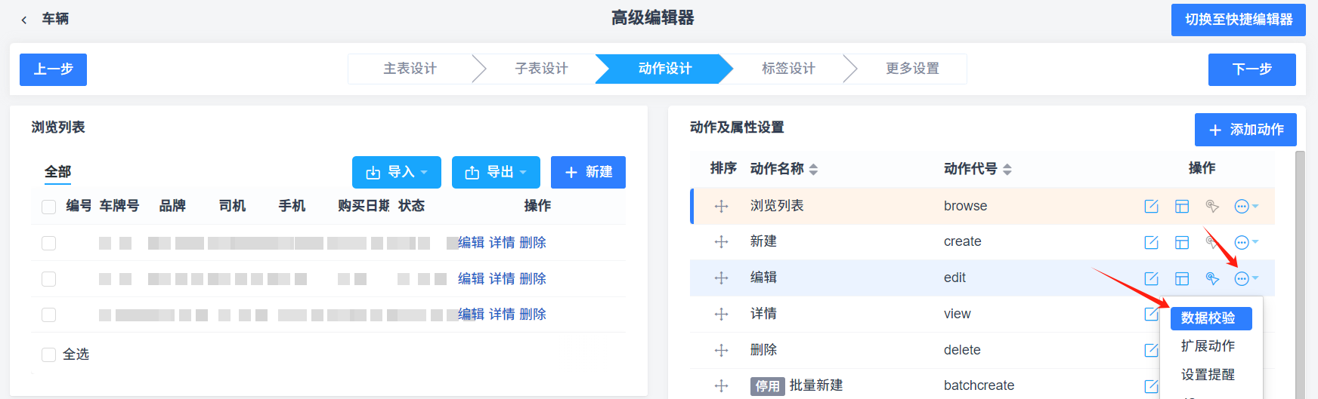Expand the 导出 dropdown button
Image resolution: width=1318 pixels, height=399 pixels.
coord(496,172)
